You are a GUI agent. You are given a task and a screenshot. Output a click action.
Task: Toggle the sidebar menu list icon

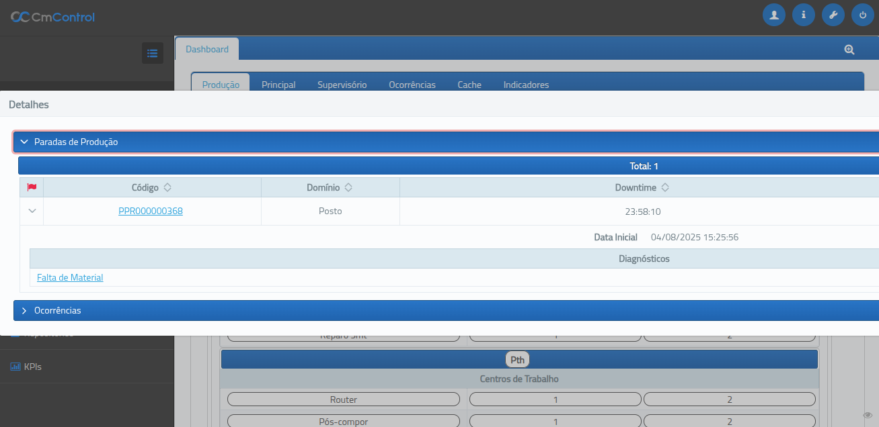[153, 53]
